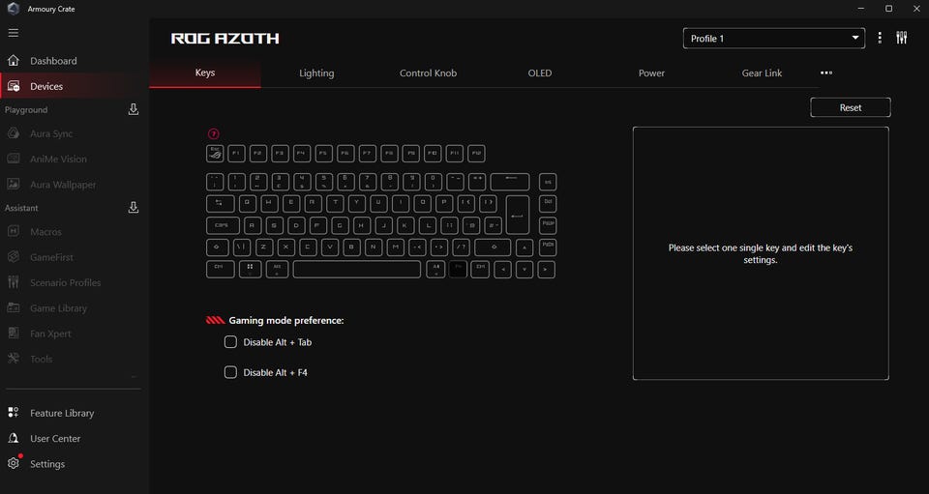929x494 pixels.
Task: Select the left arrow key
Action: [502, 269]
